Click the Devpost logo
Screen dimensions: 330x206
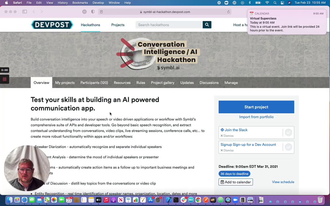coord(52,25)
